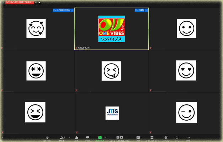223x142 pixels.
Task: Select the star-eyes face participant avatar
Action: coord(36,71)
